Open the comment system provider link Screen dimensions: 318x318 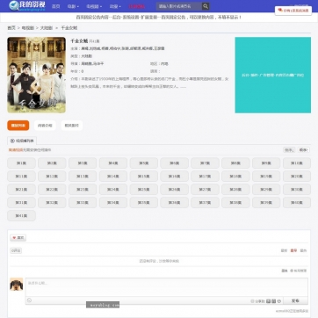[x=292, y=311]
